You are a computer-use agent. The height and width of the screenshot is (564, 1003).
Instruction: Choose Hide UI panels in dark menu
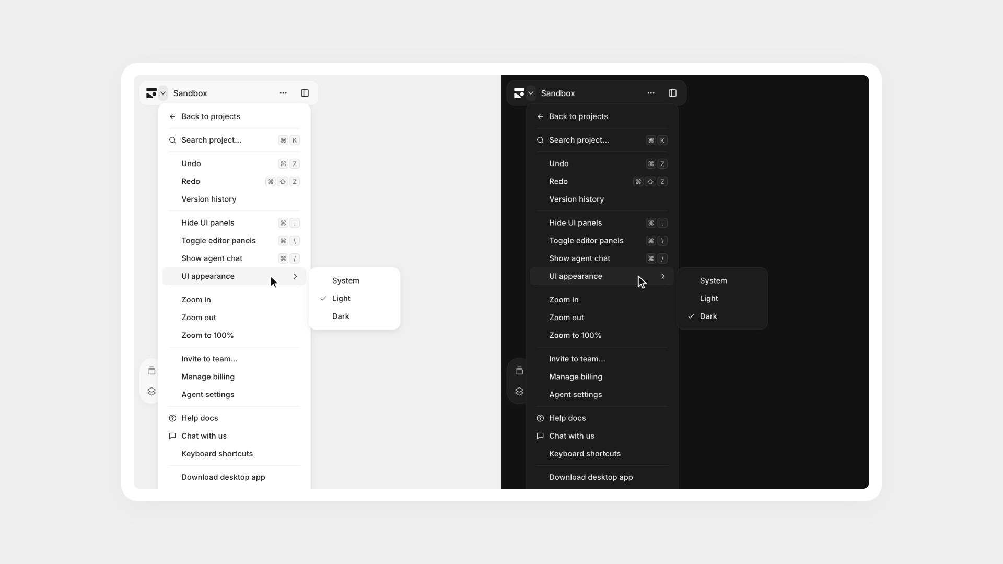pyautogui.click(x=602, y=222)
